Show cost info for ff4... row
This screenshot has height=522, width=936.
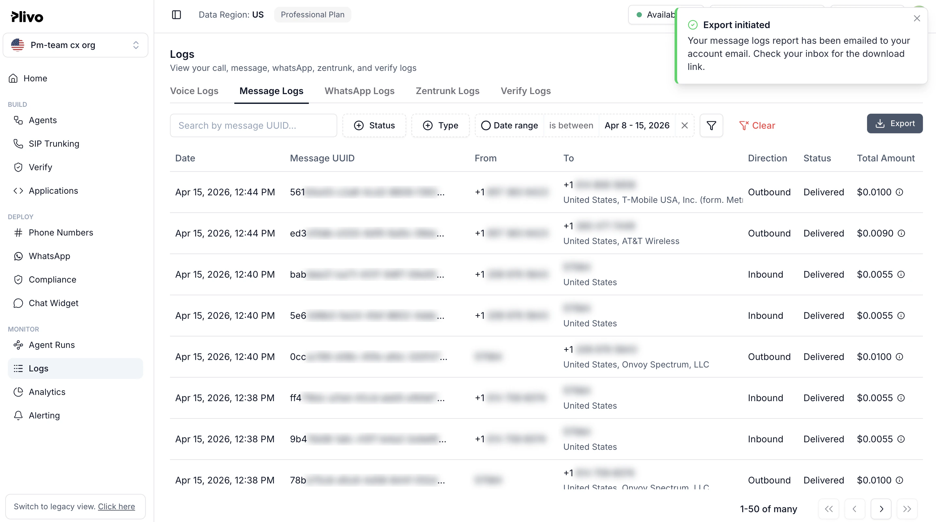click(901, 398)
